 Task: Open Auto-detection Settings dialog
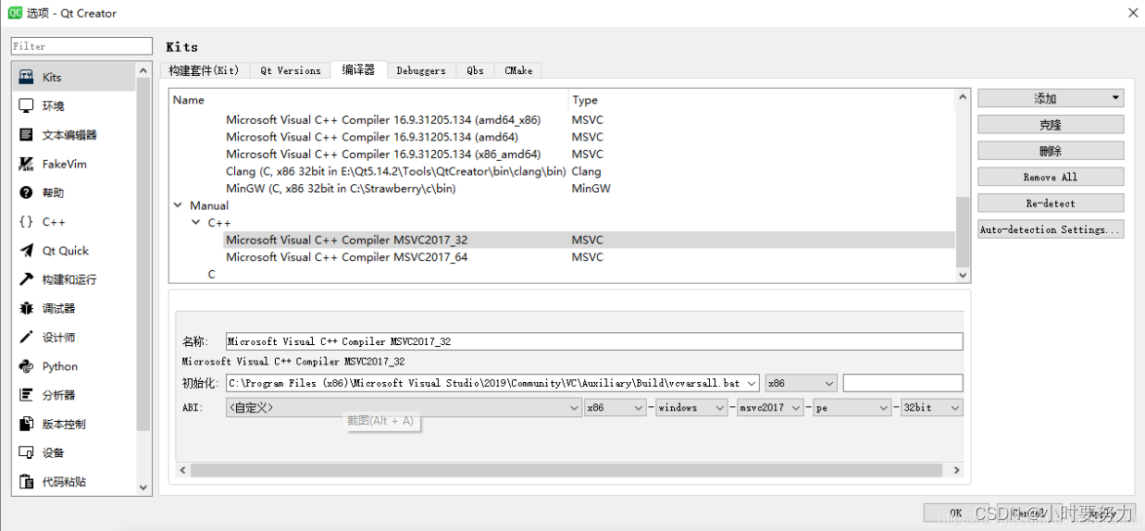click(x=1051, y=229)
